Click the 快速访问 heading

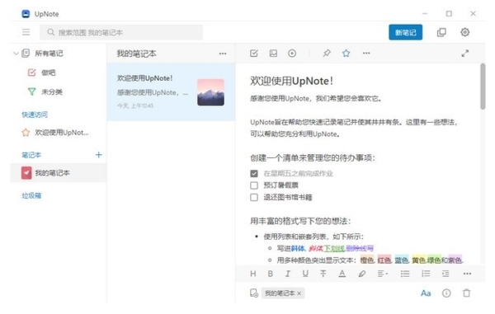point(35,115)
